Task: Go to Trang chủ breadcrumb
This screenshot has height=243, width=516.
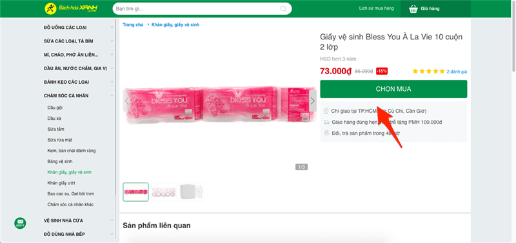Action: tap(133, 24)
